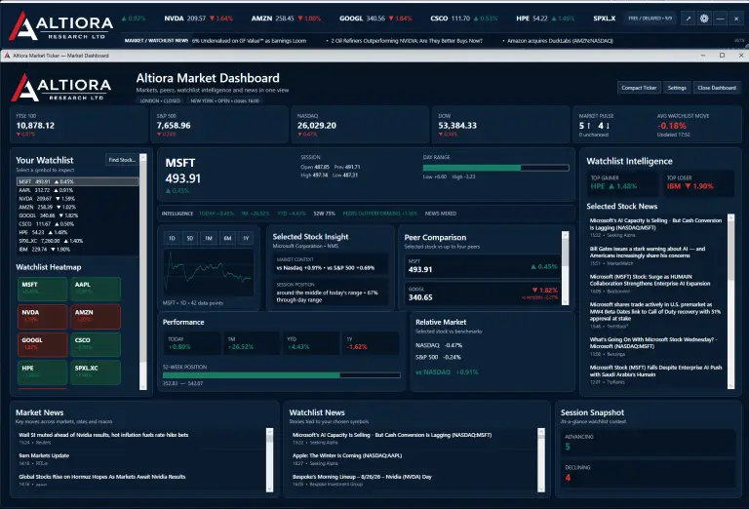Click the expand arrow icon in the ticker bar

click(689, 19)
